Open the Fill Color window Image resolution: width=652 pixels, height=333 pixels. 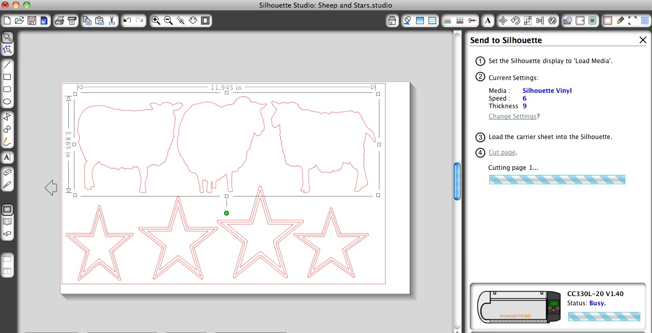click(420, 21)
